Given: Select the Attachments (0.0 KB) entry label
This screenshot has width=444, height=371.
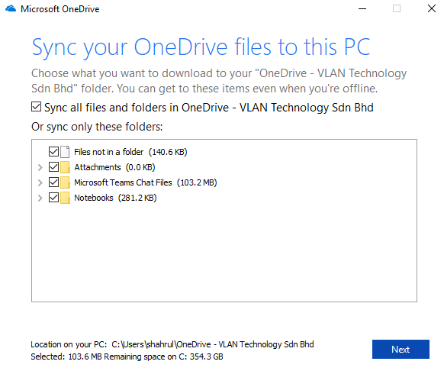Looking at the screenshot, I should (114, 167).
